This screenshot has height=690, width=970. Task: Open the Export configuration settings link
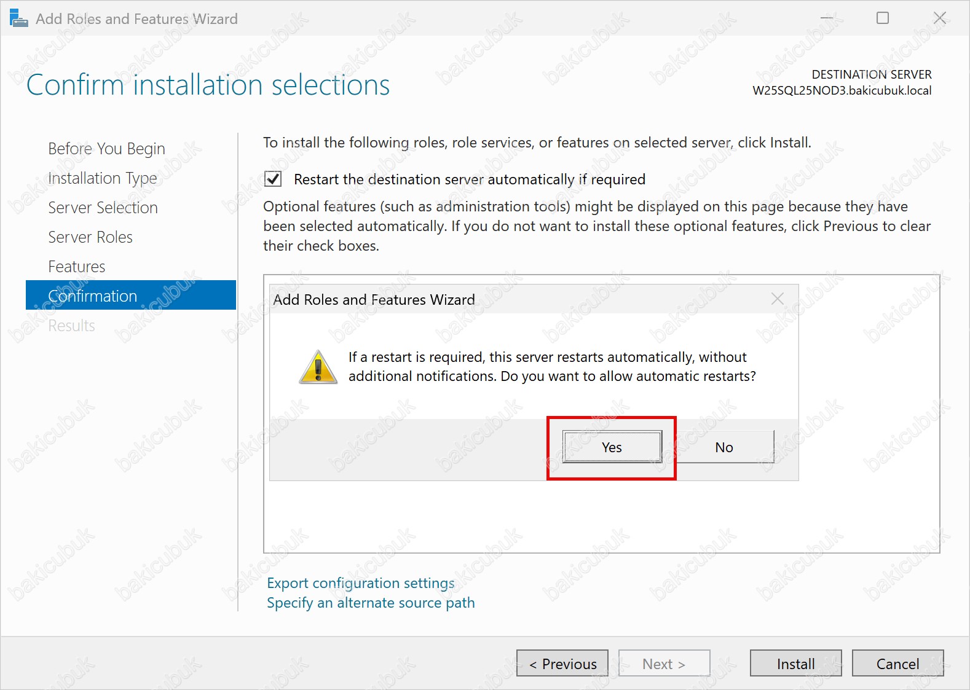pos(361,583)
